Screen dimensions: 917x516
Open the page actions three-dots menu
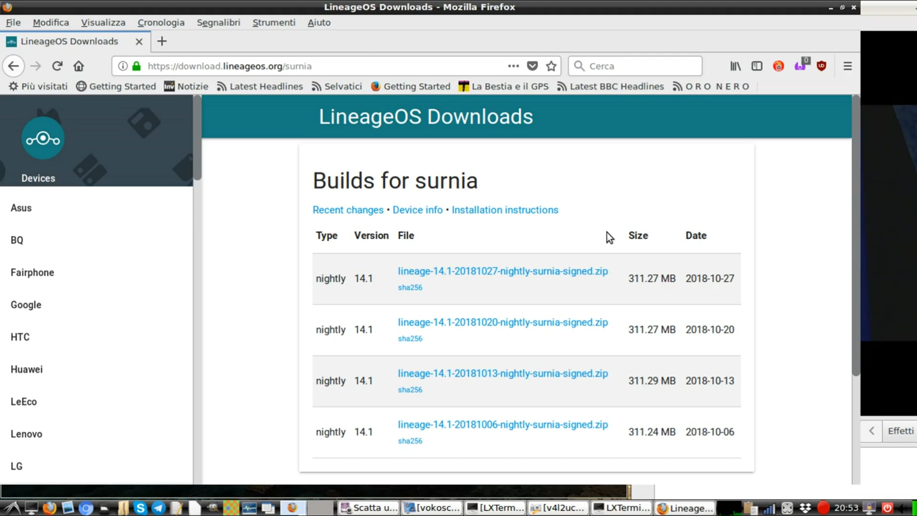pos(513,66)
